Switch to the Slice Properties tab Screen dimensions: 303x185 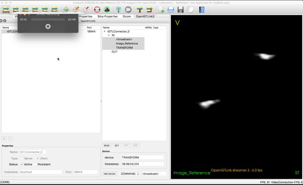coord(107,16)
